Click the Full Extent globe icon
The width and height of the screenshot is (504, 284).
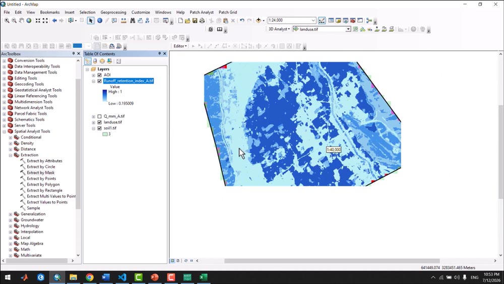[x=29, y=21]
